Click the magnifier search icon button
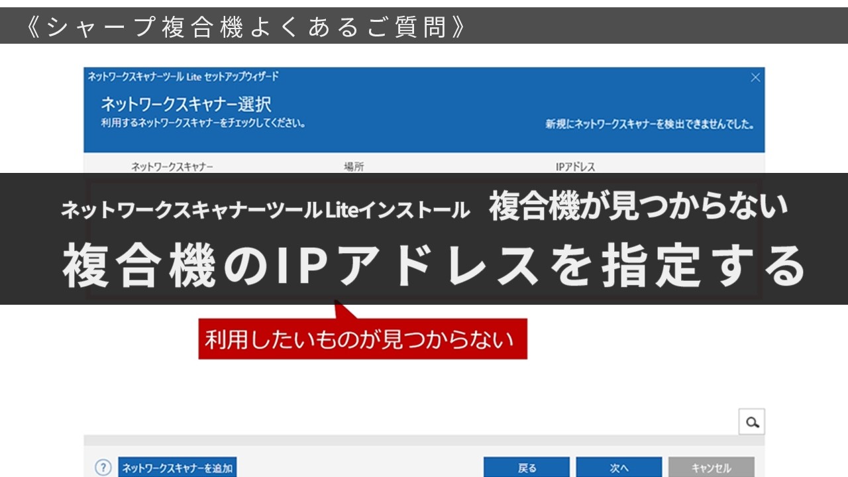Image resolution: width=848 pixels, height=477 pixels. click(752, 421)
